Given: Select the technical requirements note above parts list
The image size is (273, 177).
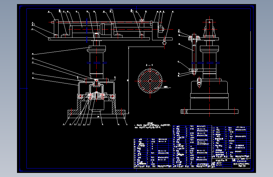Looking at the screenshot, I should [152, 125].
